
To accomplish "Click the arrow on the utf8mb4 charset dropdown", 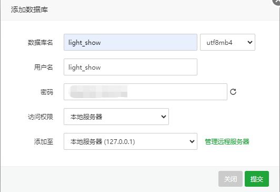I will (x=250, y=42).
